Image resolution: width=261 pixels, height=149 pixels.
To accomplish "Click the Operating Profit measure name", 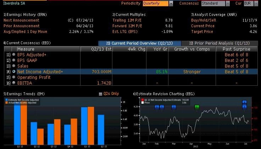I will [x=34, y=77].
